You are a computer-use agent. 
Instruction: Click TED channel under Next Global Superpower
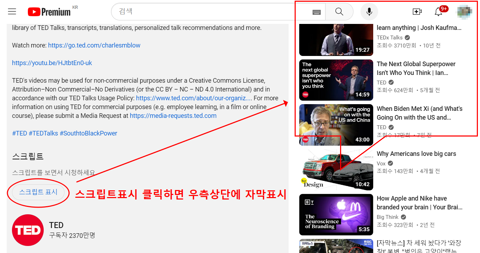pos(382,82)
